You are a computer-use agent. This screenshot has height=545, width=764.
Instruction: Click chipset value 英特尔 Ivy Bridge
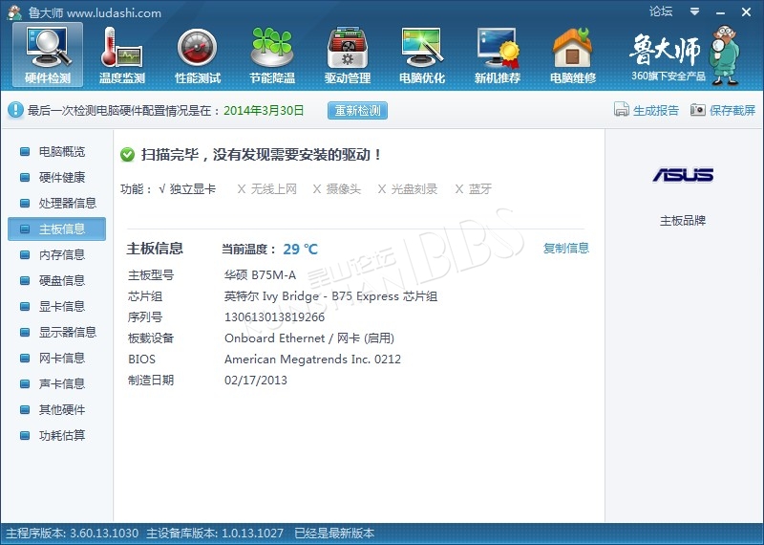pyautogui.click(x=330, y=296)
